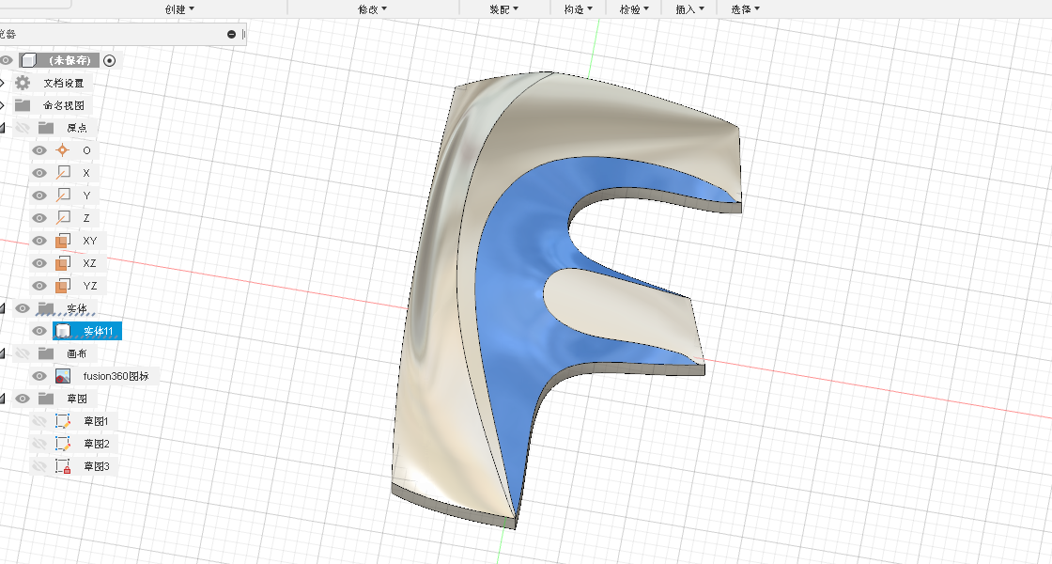Select the (未保存) root component label
Image resolution: width=1052 pixels, height=564 pixels.
[70, 60]
